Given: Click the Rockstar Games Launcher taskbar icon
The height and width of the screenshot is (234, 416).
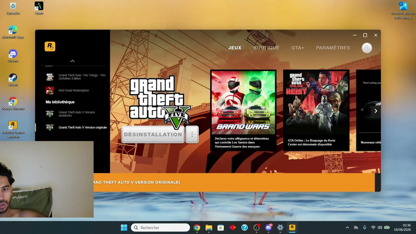Looking at the screenshot, I should (292, 227).
